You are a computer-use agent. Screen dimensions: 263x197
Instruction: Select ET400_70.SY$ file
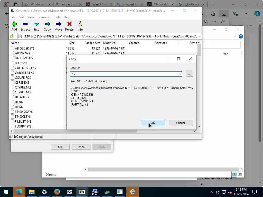[24, 112]
